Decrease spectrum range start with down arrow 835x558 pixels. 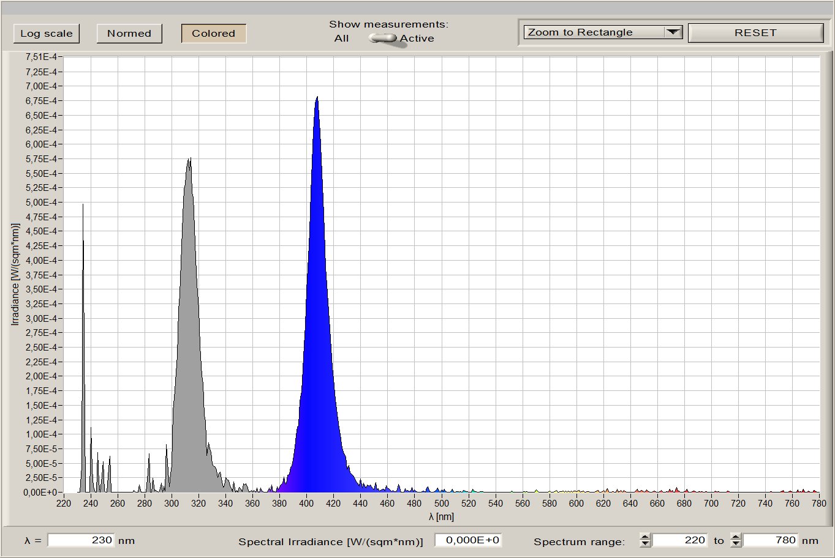pyautogui.click(x=645, y=544)
